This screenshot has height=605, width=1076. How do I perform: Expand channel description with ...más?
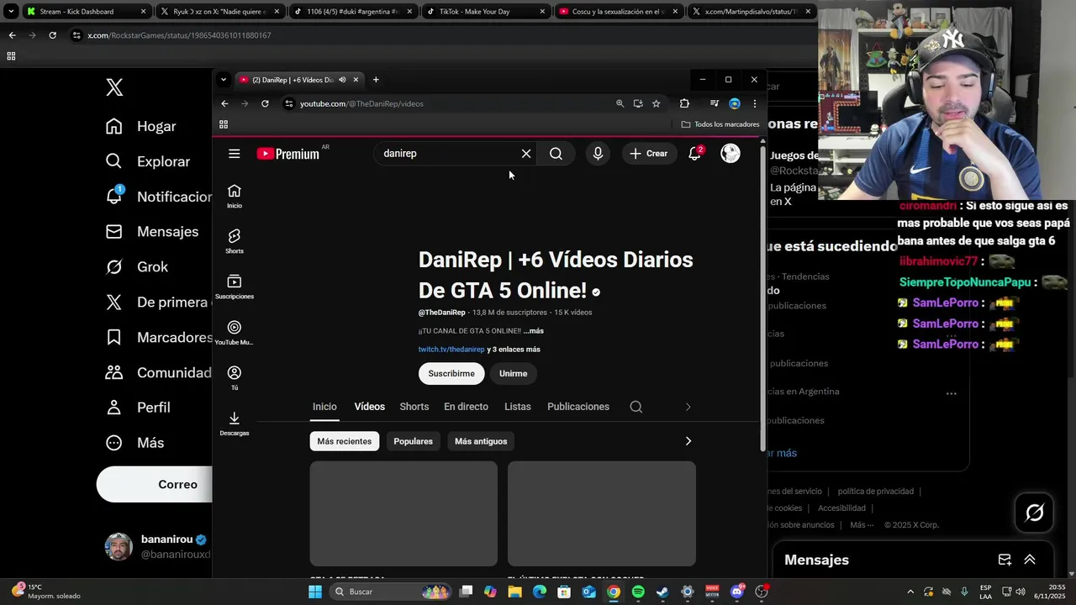(534, 331)
